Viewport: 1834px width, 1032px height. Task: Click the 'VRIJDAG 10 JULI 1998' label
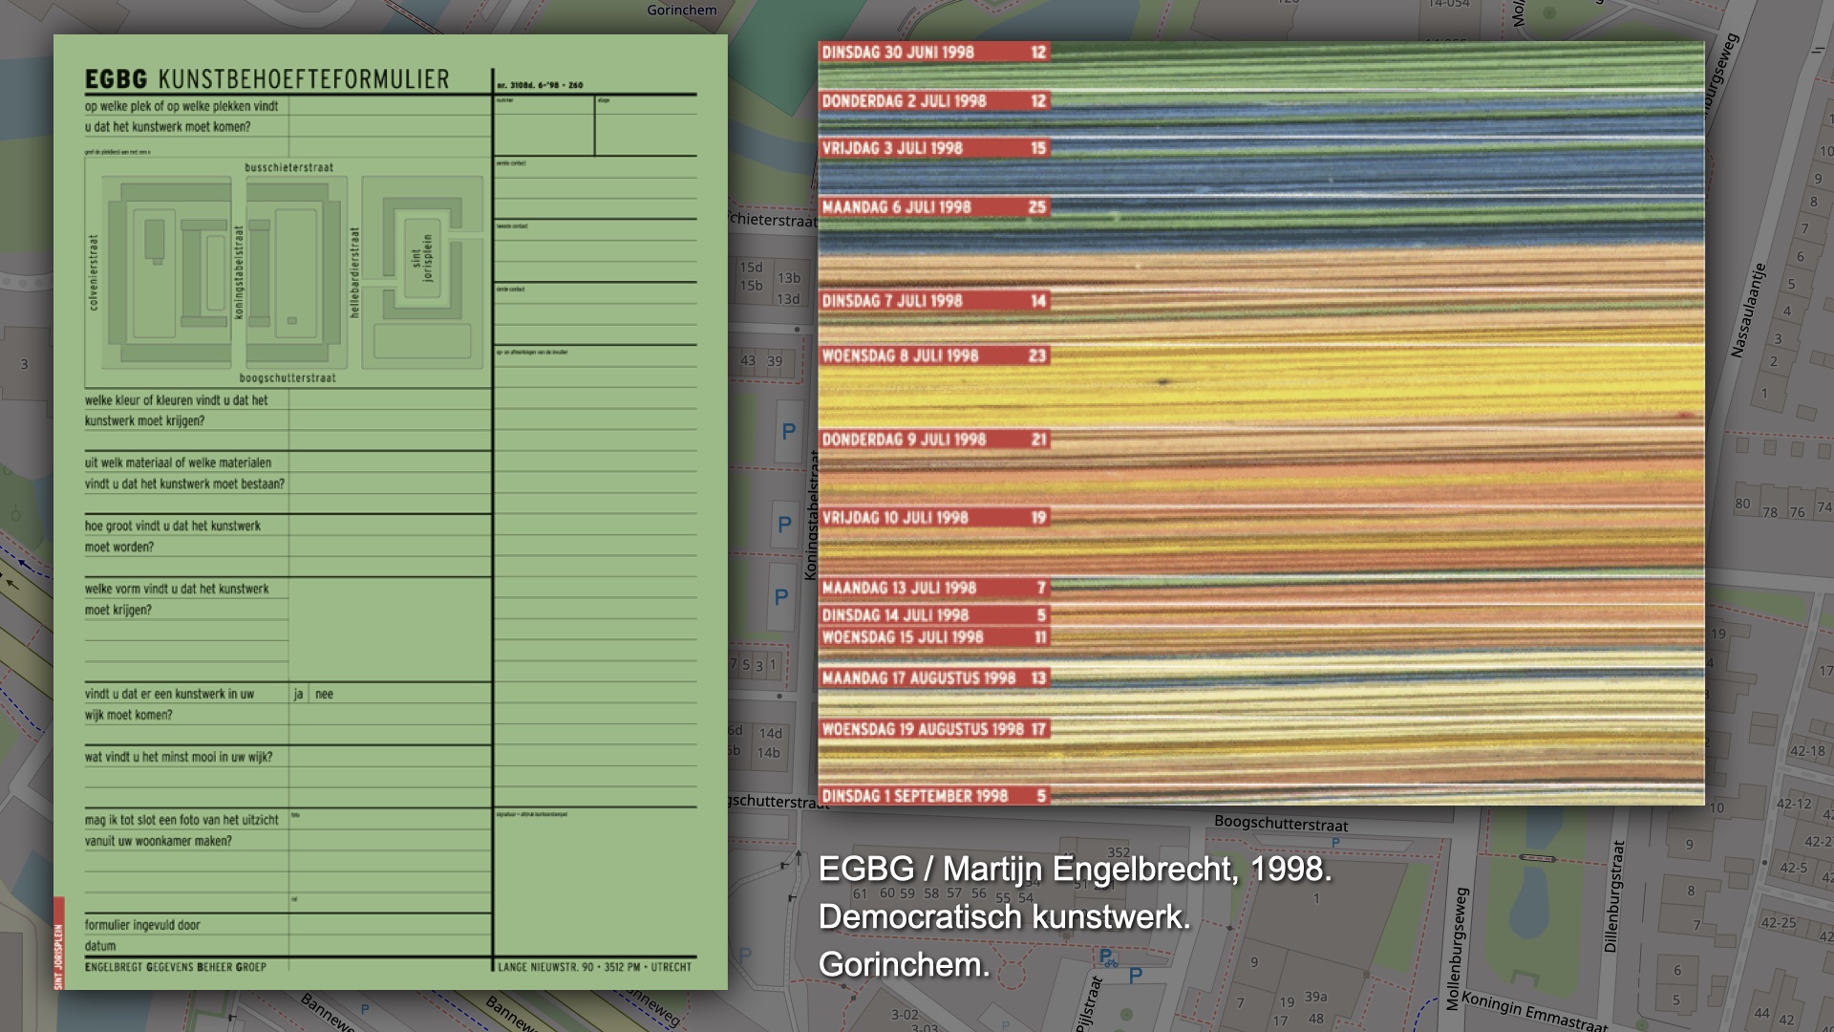[934, 518]
